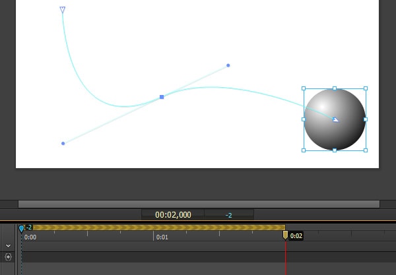
Task: Click the -2 value field beside timecode
Action: [x=228, y=215]
